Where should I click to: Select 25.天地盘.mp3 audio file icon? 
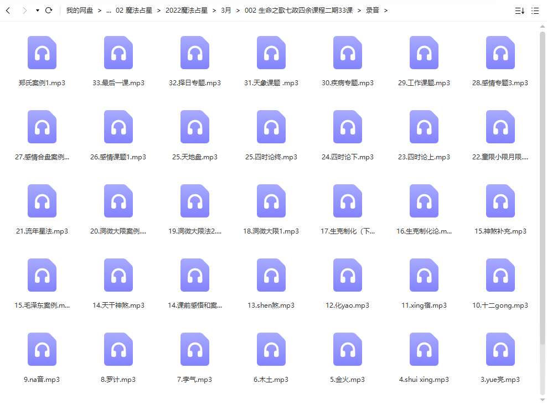195,127
